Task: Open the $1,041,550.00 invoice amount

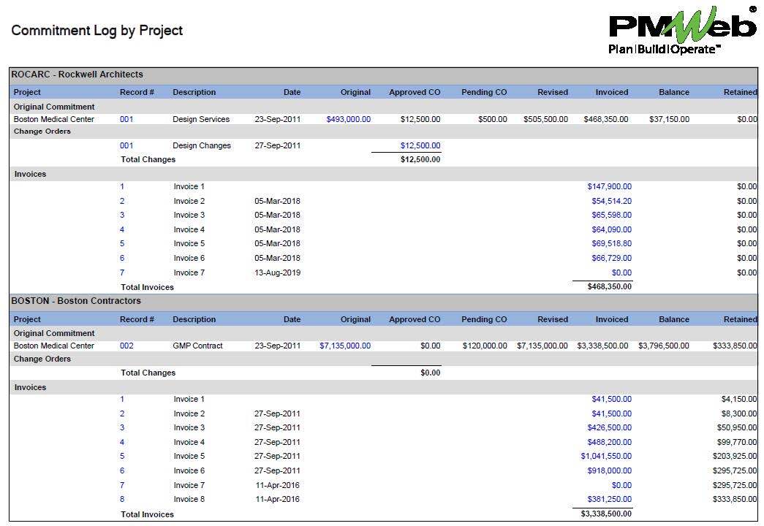Action: [606, 457]
